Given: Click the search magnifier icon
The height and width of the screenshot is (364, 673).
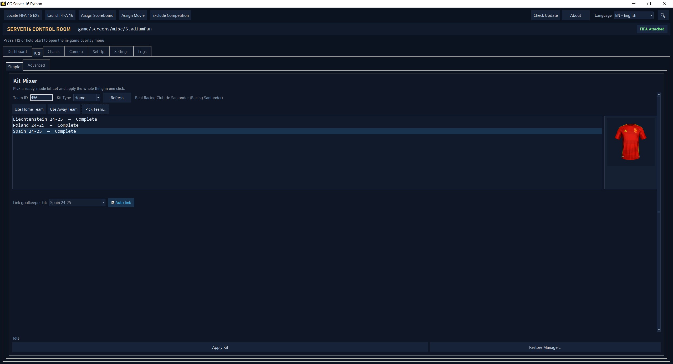Looking at the screenshot, I should (663, 15).
